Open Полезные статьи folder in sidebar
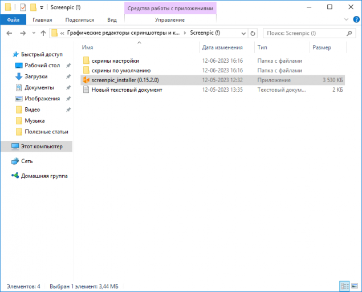The height and width of the screenshot is (292, 362). click(x=46, y=132)
